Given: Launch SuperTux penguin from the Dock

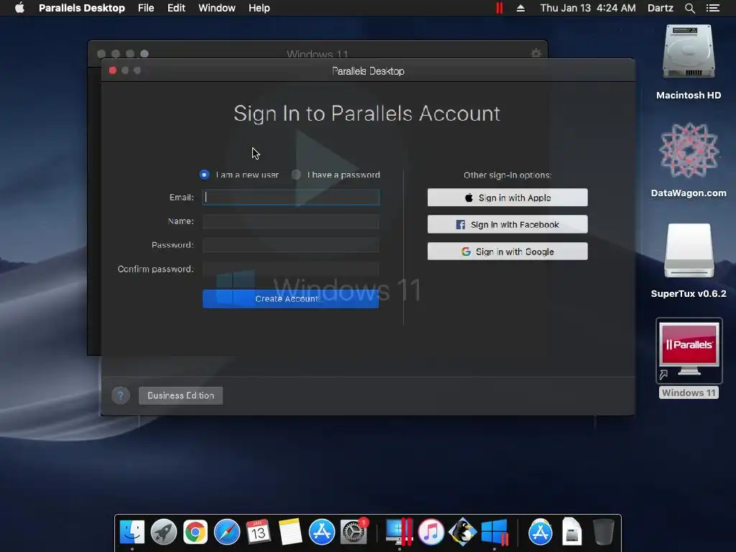Looking at the screenshot, I should coord(463,533).
